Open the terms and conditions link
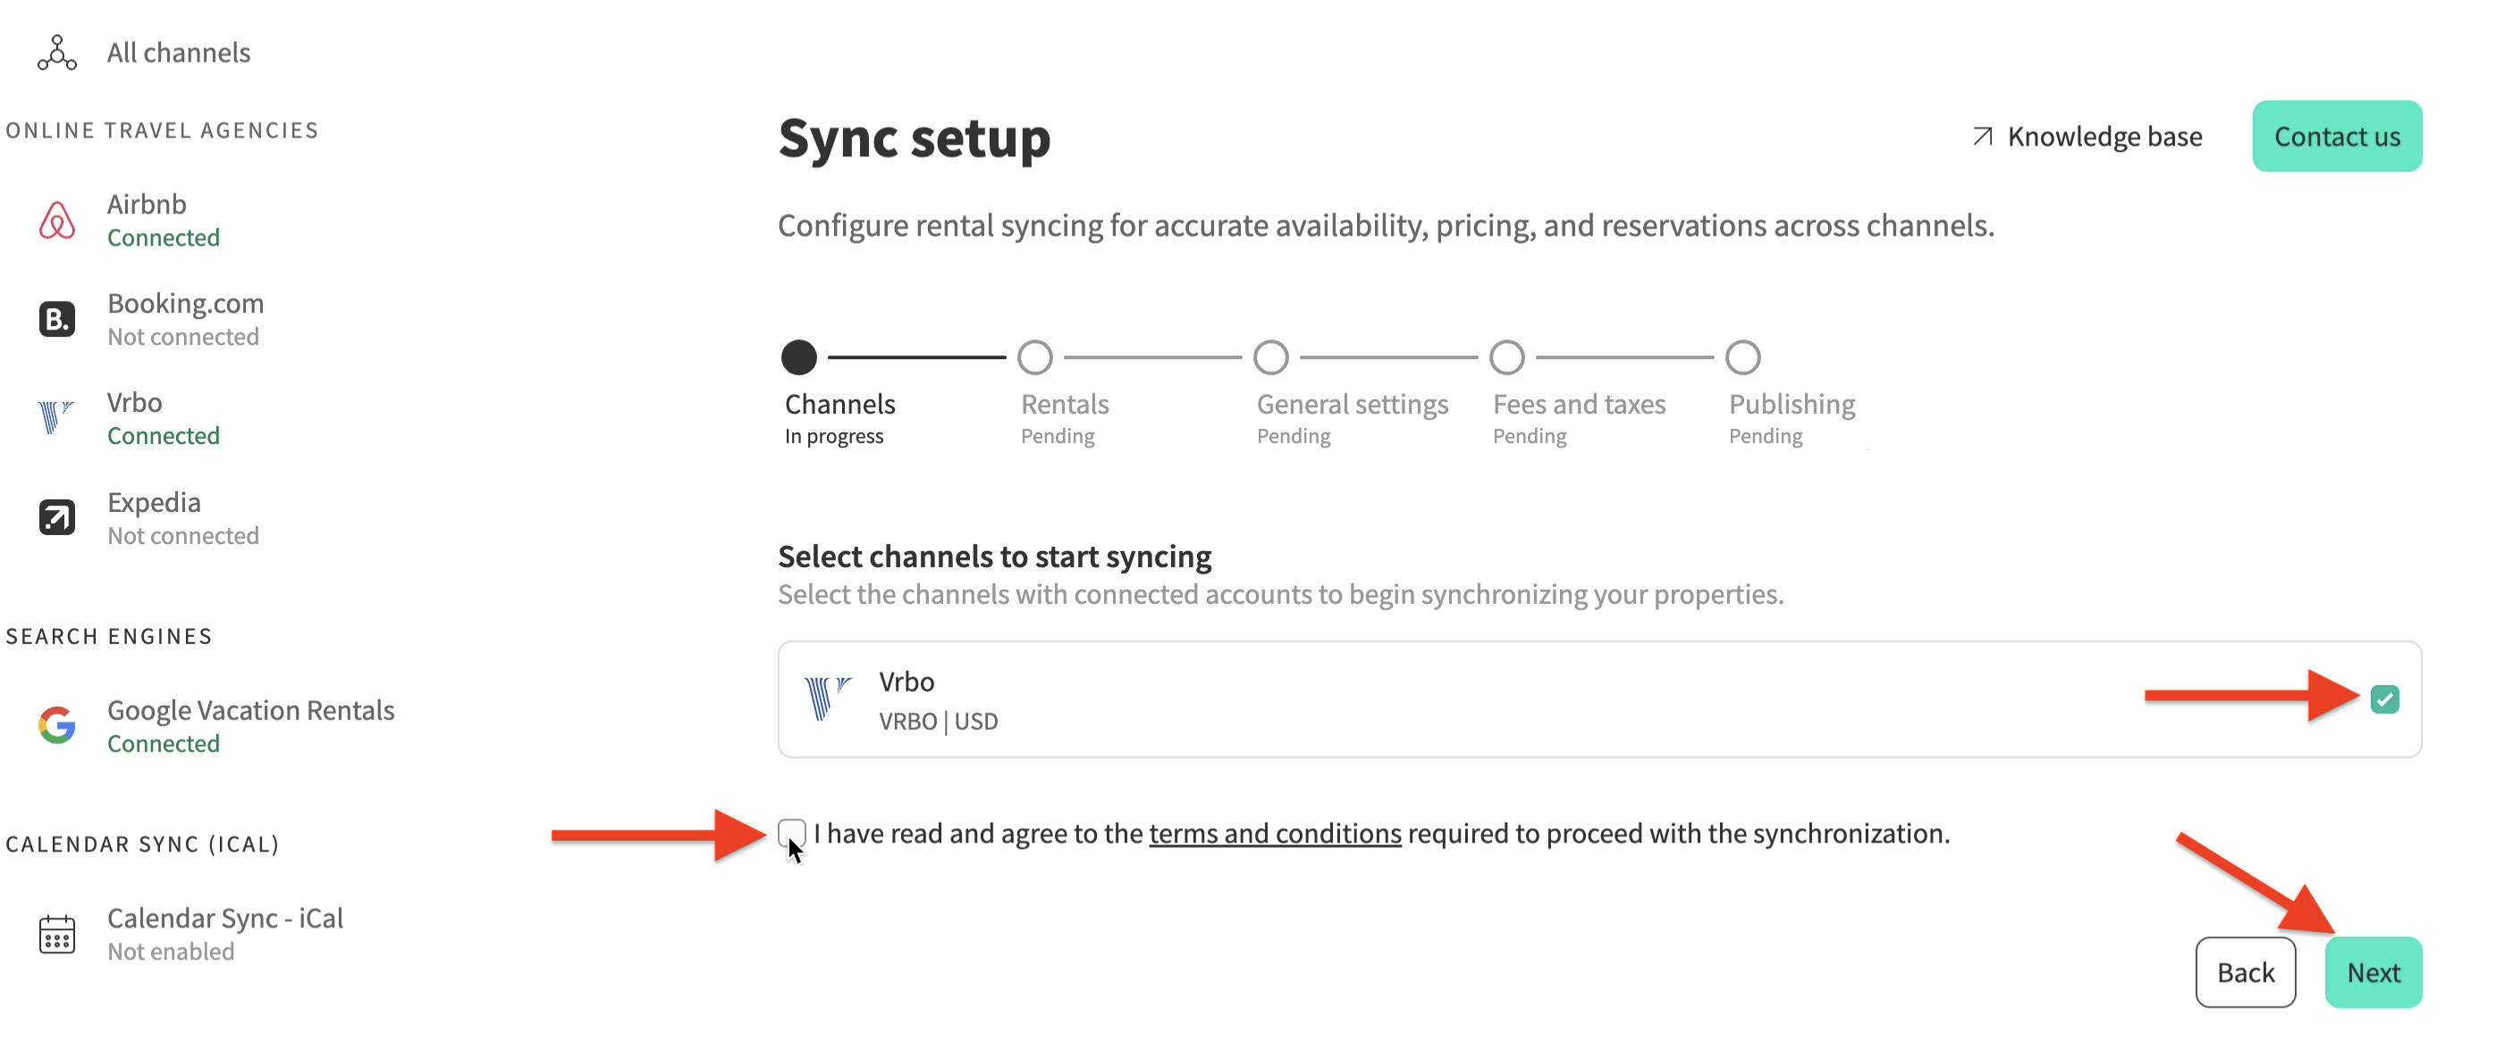This screenshot has width=2504, height=1047. [1275, 833]
